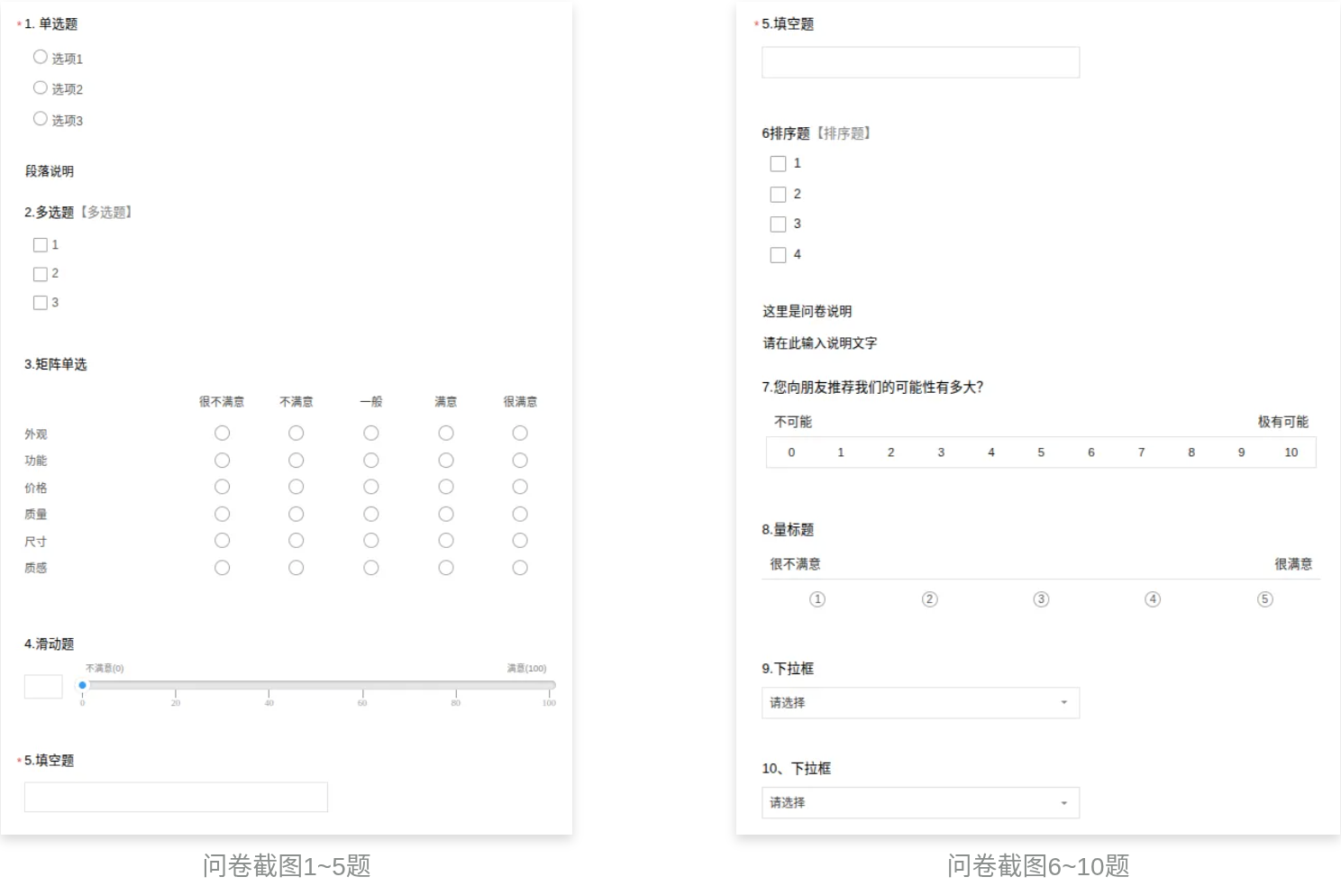Select score 10 on the recommendation scale
This screenshot has height=886, width=1341.
(1291, 452)
